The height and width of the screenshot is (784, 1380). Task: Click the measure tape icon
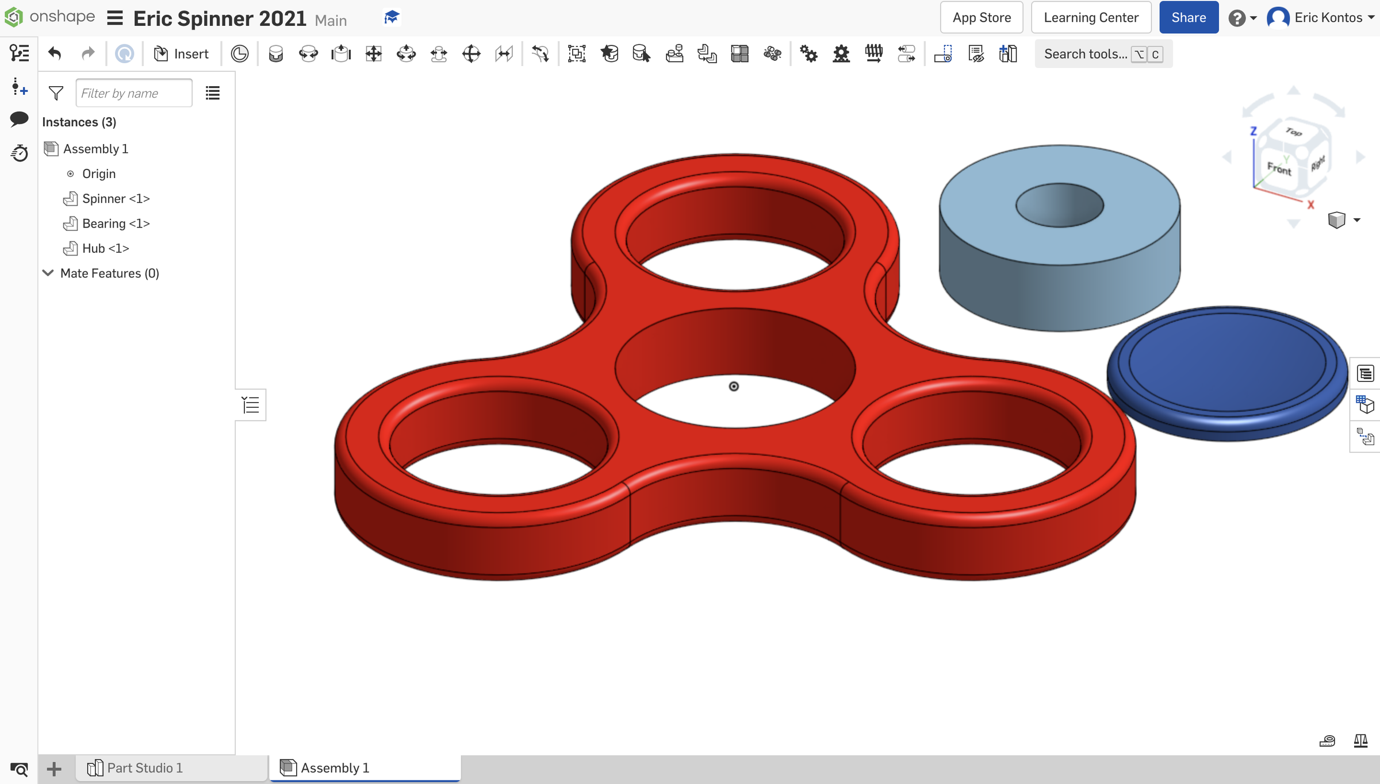1327,741
